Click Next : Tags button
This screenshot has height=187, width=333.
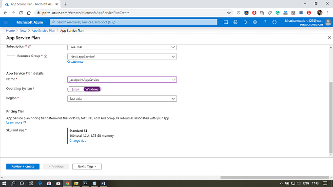pyautogui.click(x=87, y=167)
